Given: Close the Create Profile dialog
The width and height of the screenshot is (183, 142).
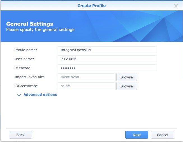Looking at the screenshot, I should point(176,5).
